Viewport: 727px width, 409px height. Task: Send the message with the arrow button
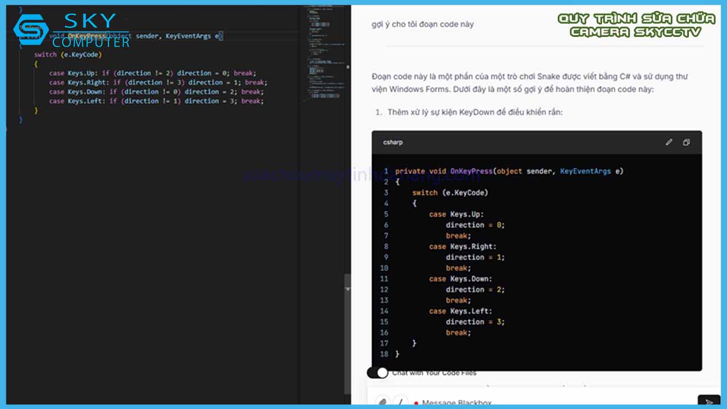pos(709,402)
